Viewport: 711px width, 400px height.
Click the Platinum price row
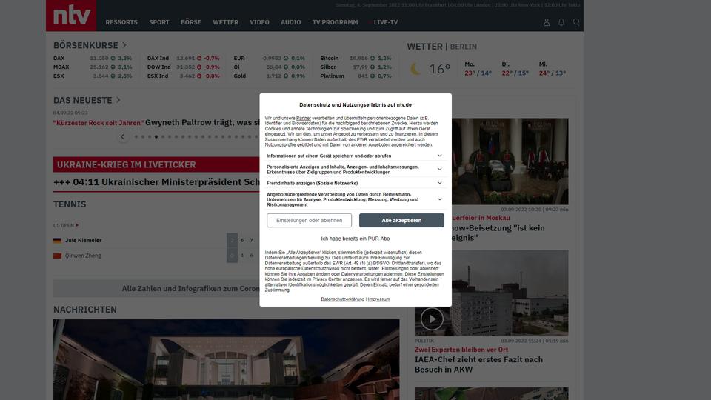[x=355, y=76]
